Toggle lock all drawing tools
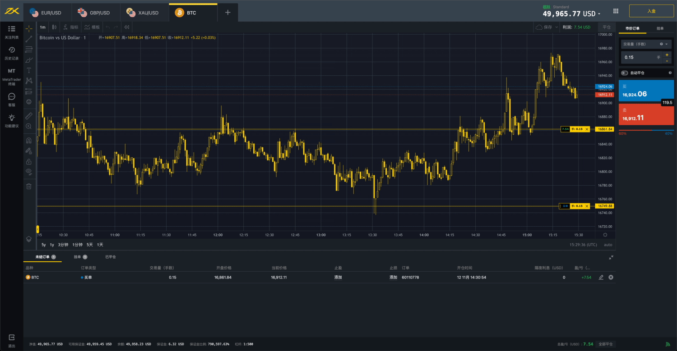This screenshot has width=677, height=351. tap(29, 161)
